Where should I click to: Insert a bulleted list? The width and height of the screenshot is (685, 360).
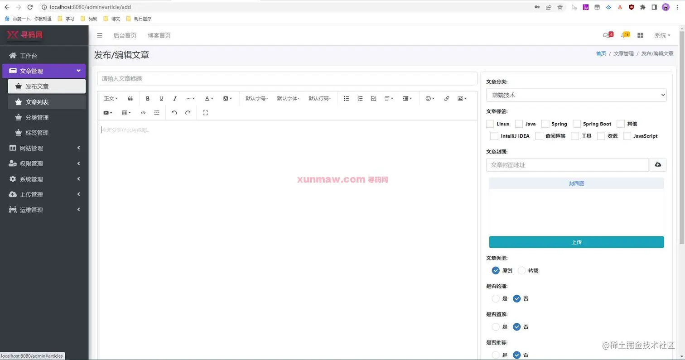pyautogui.click(x=347, y=98)
